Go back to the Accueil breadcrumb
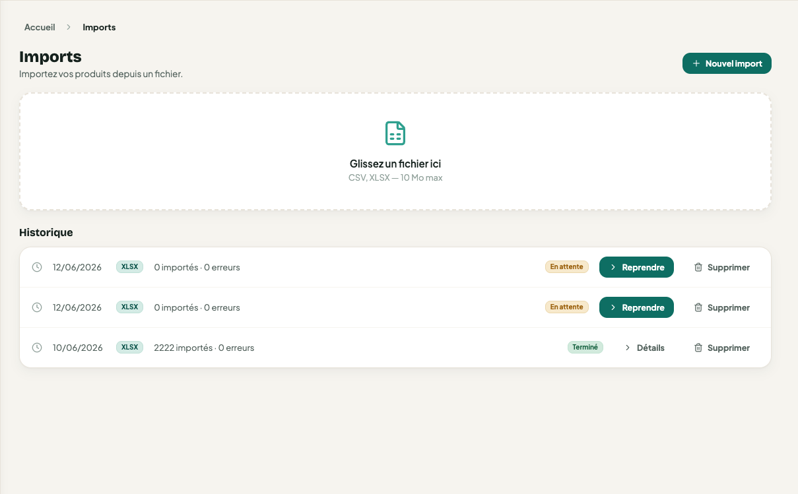The image size is (798, 494). (x=40, y=27)
